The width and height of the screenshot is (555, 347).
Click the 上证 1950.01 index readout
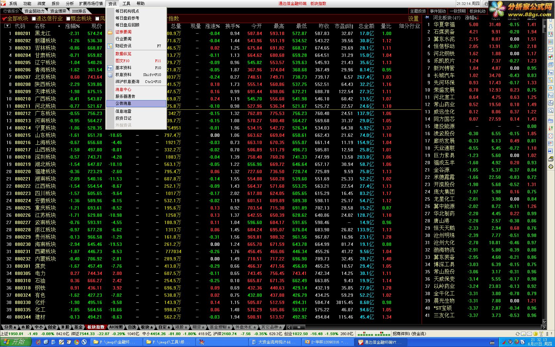tap(12, 334)
